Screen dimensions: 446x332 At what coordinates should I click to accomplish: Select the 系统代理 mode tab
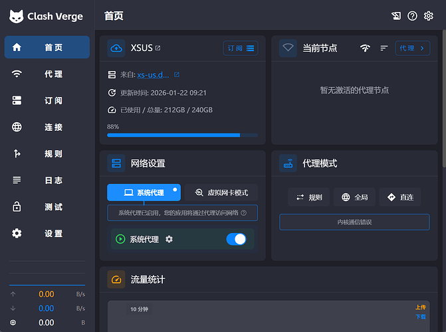(144, 193)
